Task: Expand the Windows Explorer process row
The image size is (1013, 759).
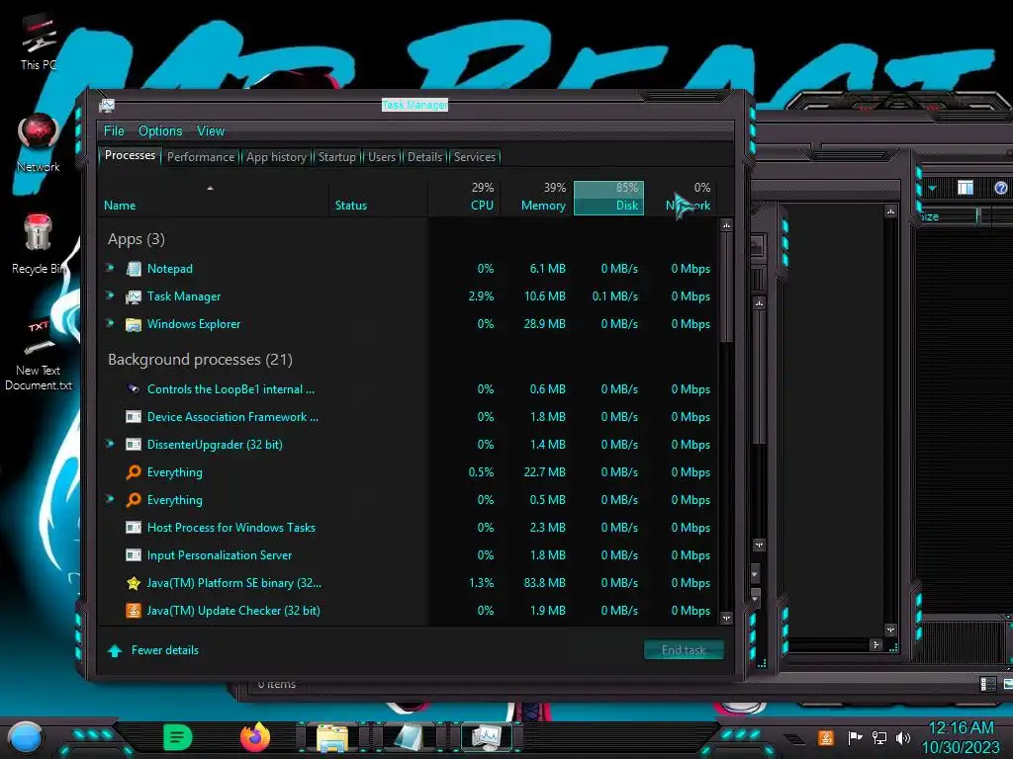Action: coord(111,323)
